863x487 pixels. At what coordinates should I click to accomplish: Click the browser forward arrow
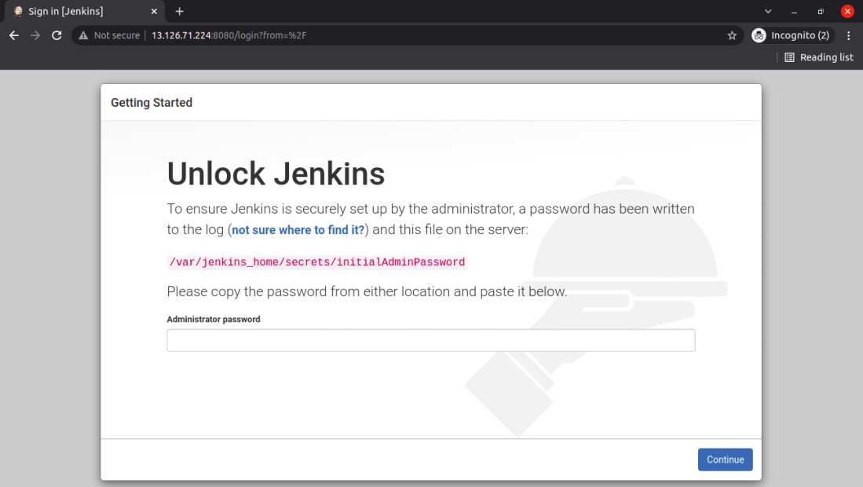pos(35,35)
